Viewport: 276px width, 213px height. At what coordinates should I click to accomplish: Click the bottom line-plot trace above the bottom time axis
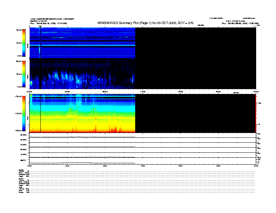pos(82,163)
